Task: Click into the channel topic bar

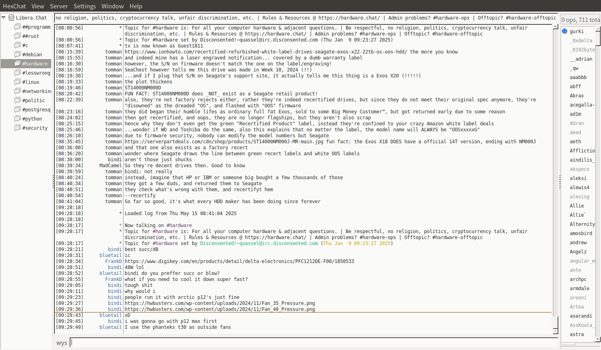Action: click(x=306, y=18)
